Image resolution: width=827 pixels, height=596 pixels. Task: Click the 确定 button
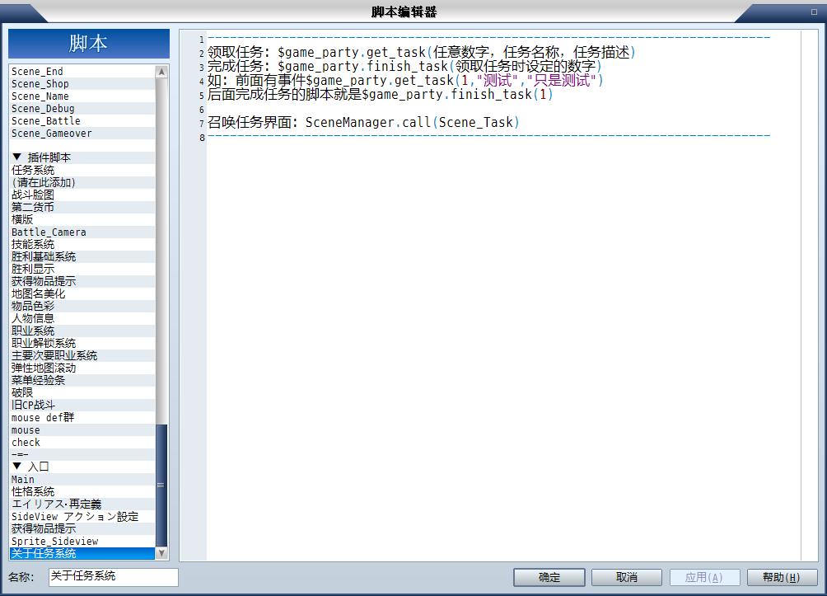549,577
